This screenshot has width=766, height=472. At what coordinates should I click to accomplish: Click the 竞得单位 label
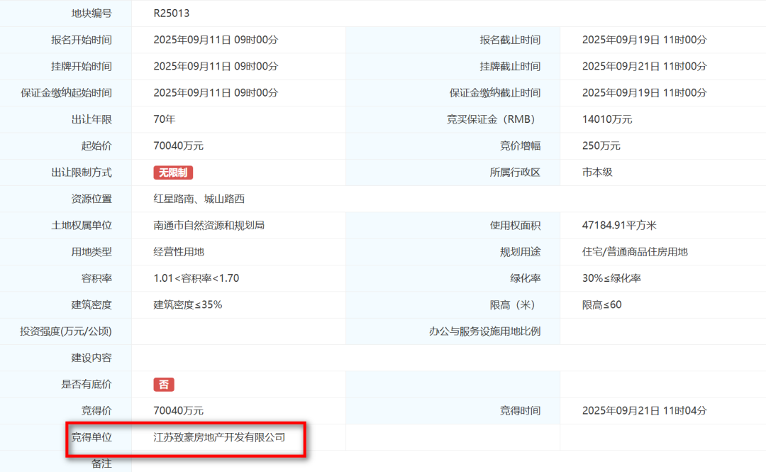coord(91,437)
